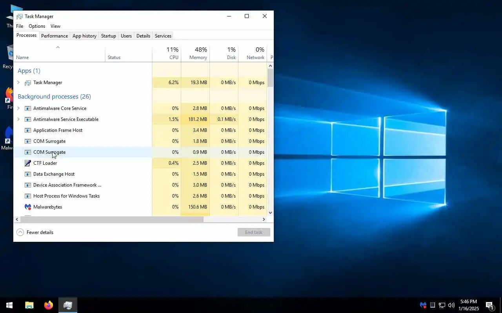Switch to the Users tab

[x=126, y=36]
